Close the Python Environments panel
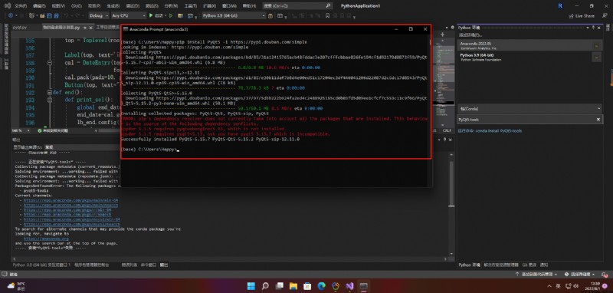613x293 pixels. [598, 28]
